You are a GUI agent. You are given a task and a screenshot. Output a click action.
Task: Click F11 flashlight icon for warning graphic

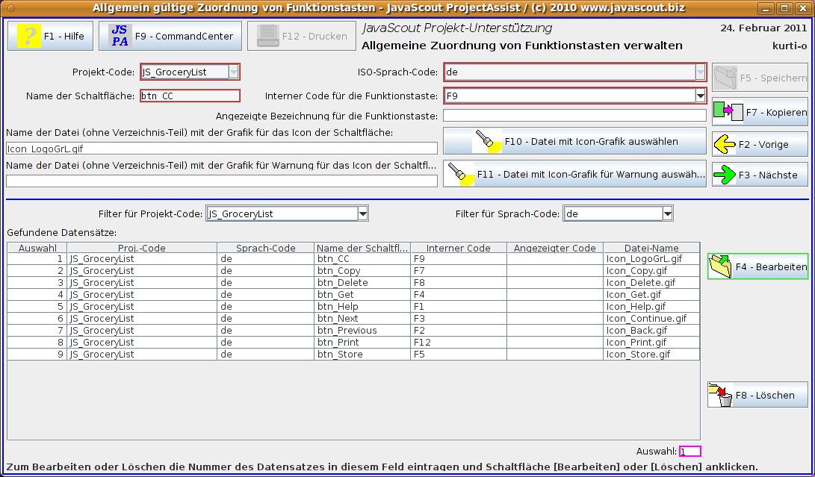coord(461,174)
